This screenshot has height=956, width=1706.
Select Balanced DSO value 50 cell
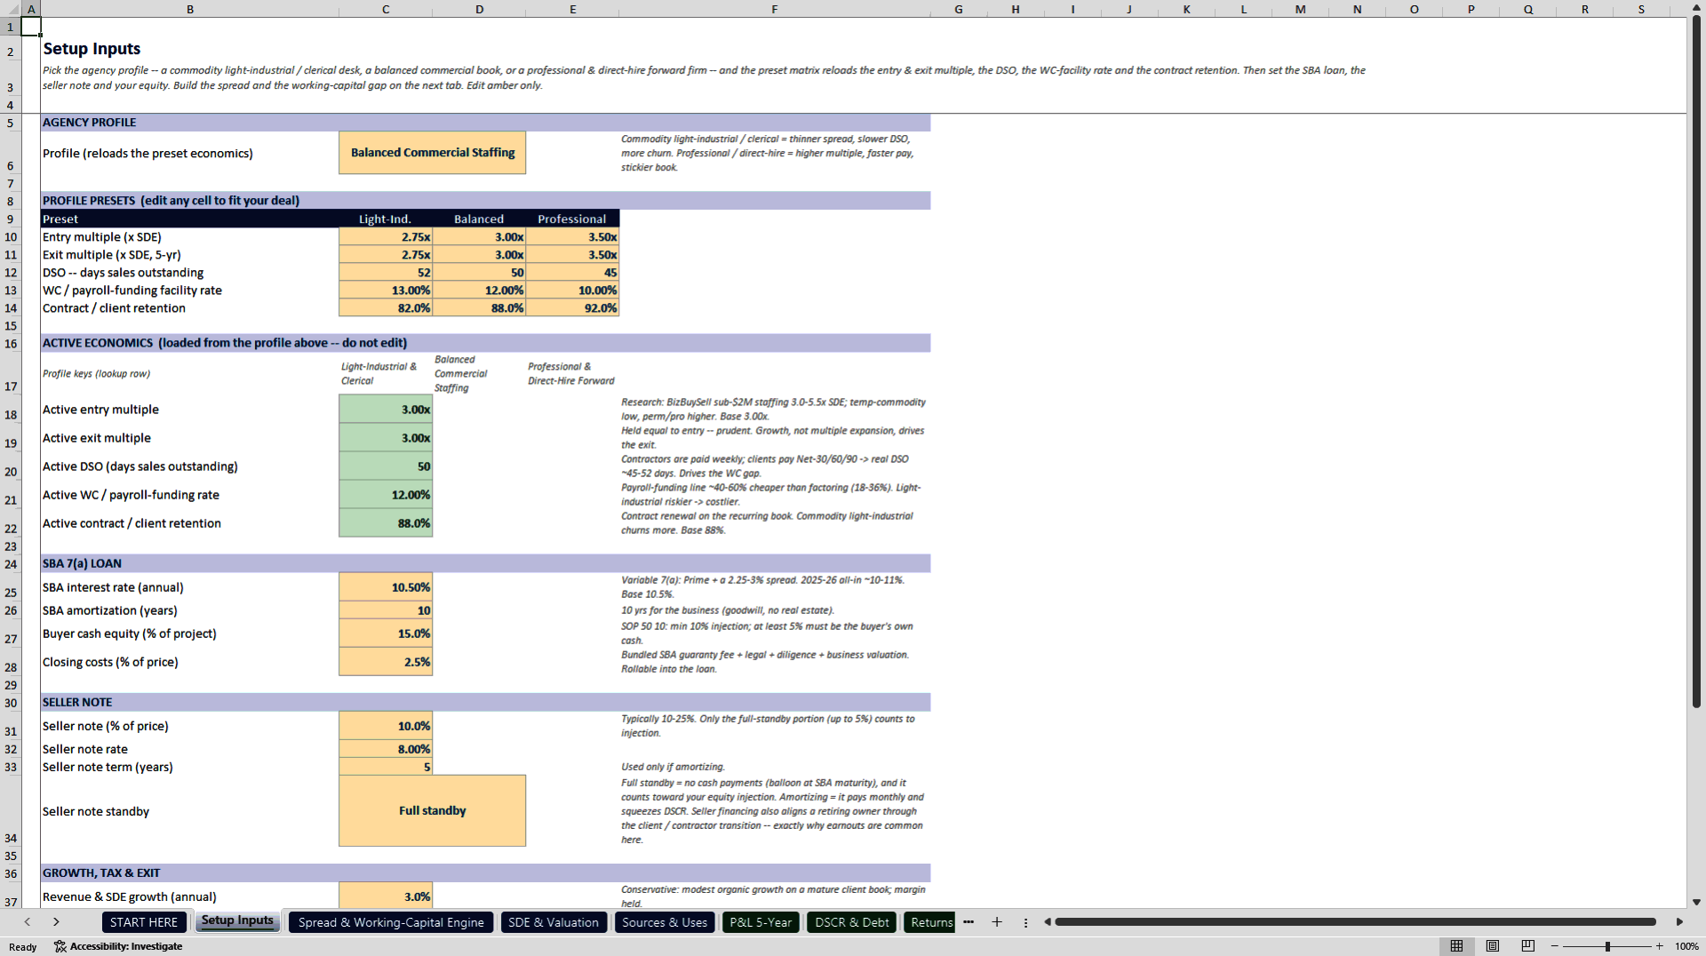pyautogui.click(x=479, y=273)
